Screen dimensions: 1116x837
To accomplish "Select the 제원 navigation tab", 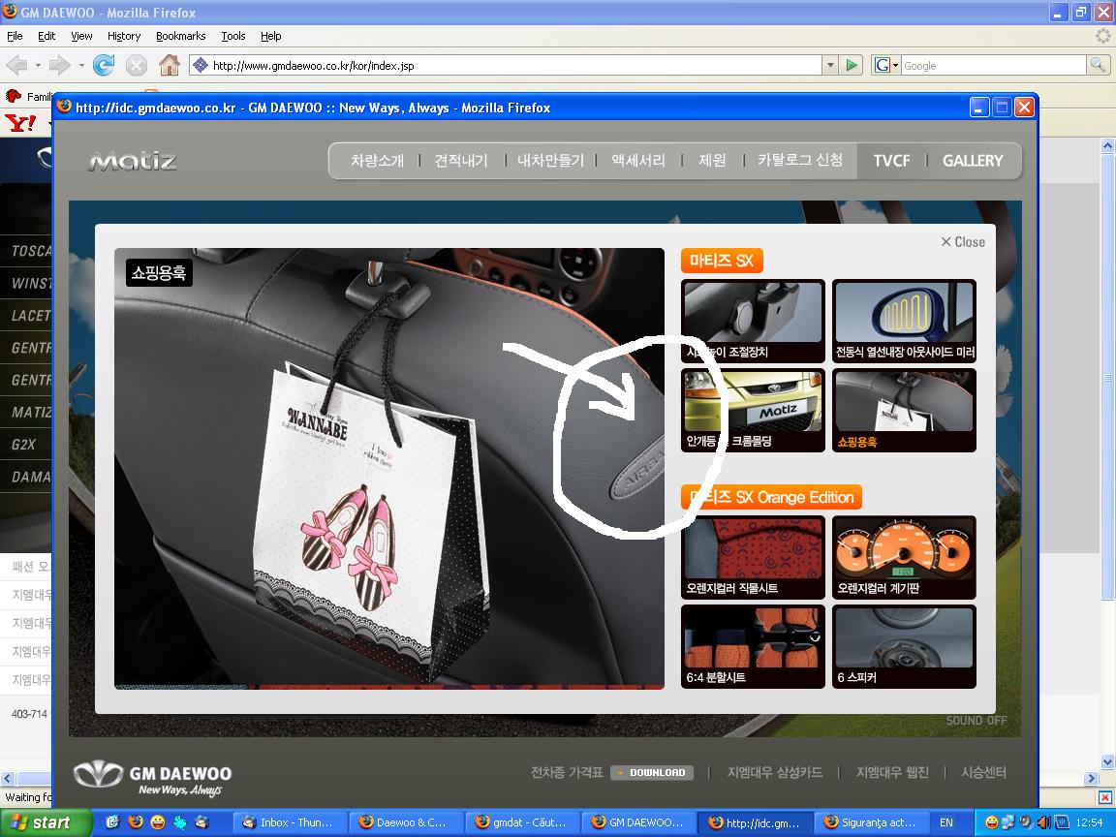I will [x=712, y=161].
